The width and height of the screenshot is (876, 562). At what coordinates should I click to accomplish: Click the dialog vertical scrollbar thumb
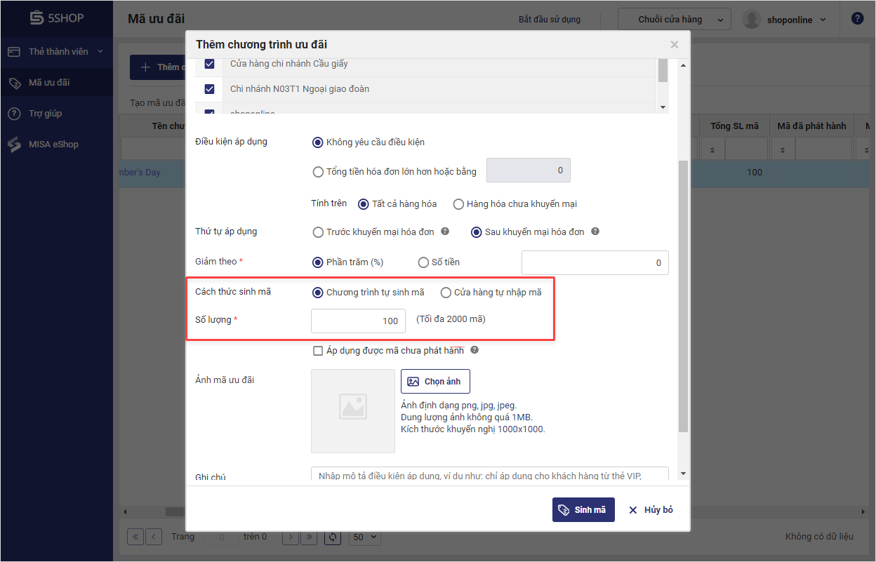[x=683, y=296]
